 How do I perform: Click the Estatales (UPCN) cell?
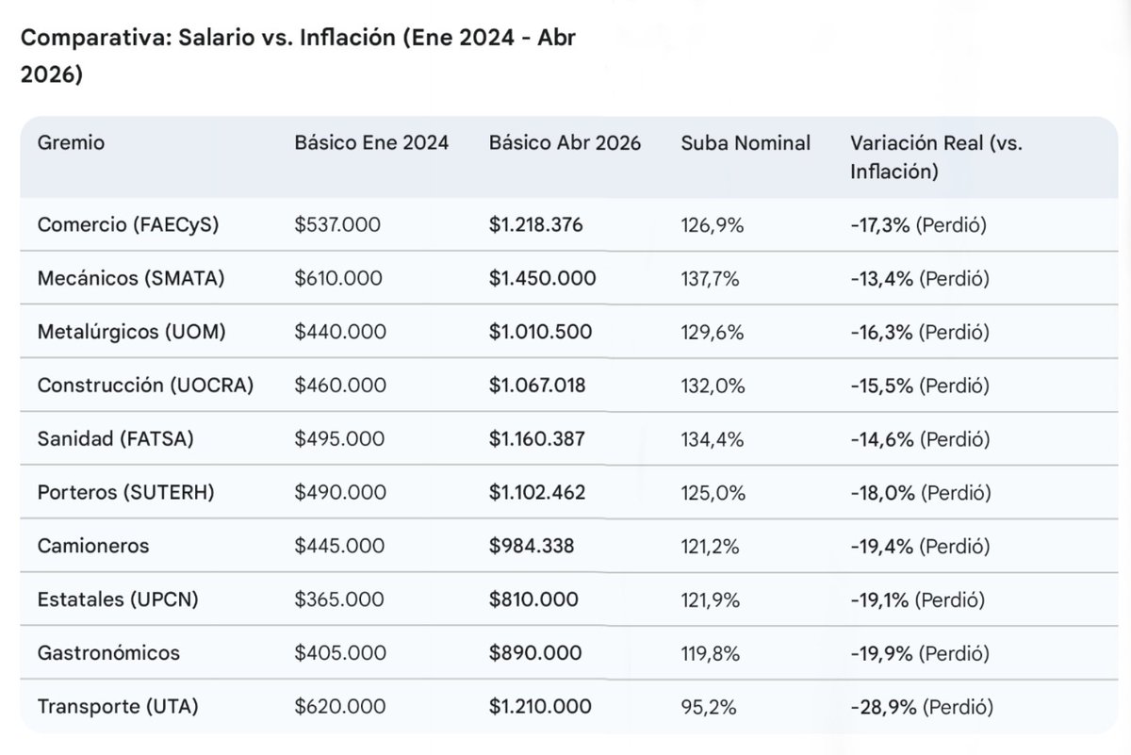click(x=118, y=599)
